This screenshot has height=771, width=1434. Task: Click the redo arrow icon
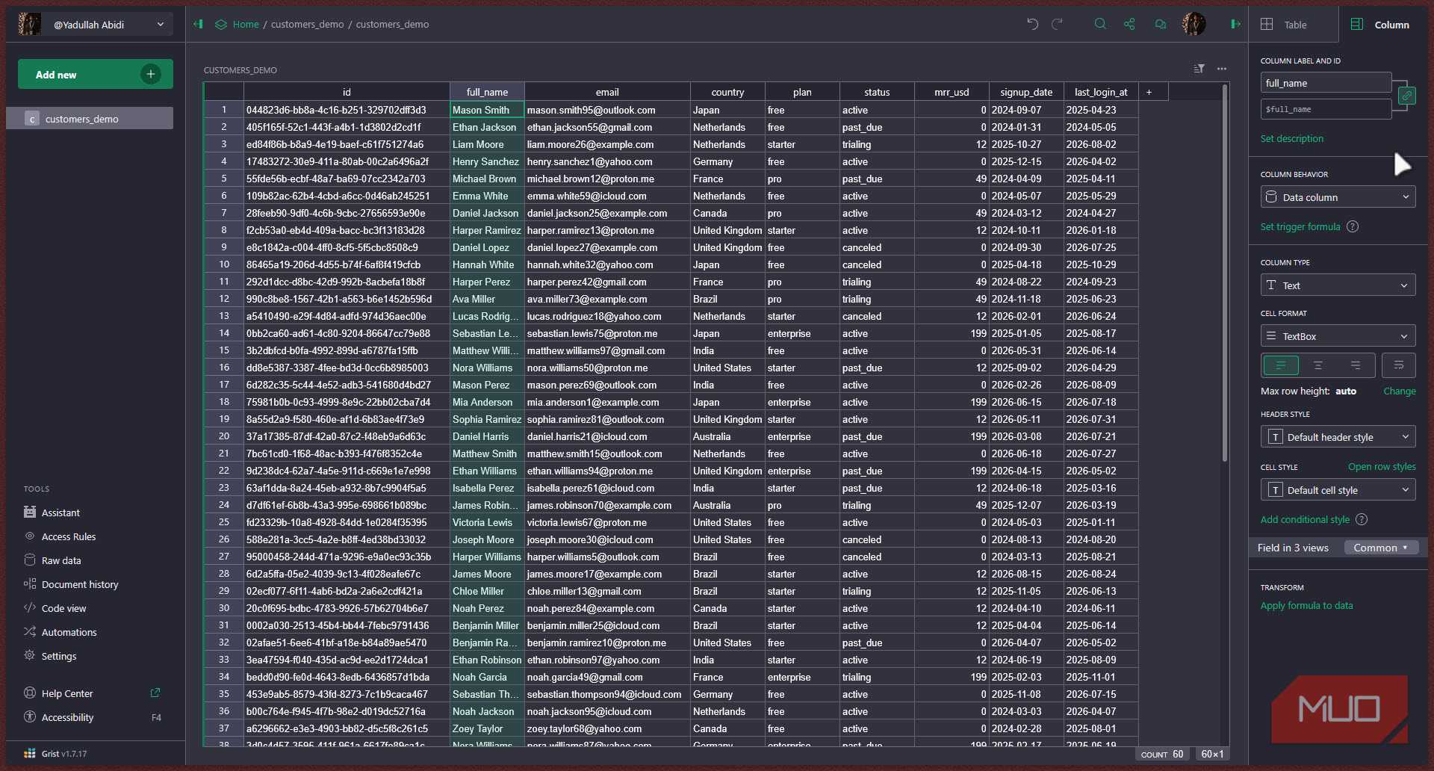pyautogui.click(x=1057, y=24)
